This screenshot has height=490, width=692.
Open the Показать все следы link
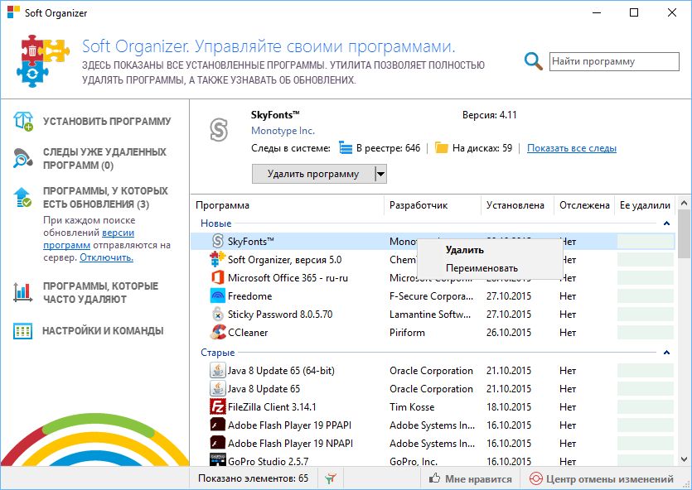(571, 148)
